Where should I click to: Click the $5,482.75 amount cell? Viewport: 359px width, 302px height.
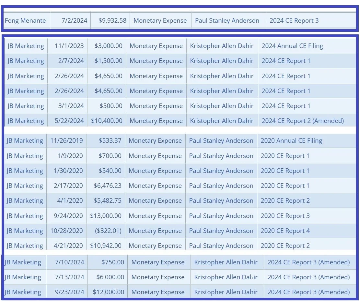click(x=107, y=200)
